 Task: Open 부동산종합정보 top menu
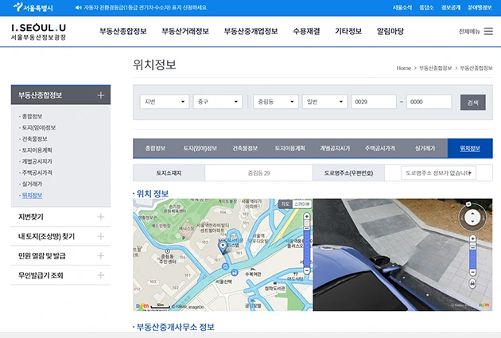pos(123,31)
